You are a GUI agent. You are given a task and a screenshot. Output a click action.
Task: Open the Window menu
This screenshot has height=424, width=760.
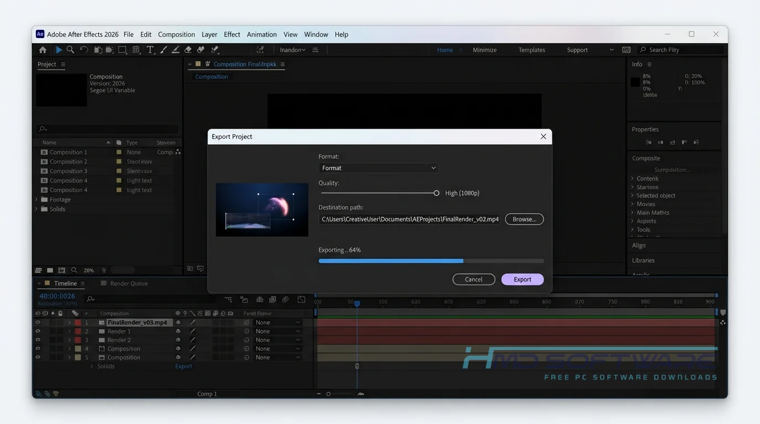tap(316, 34)
